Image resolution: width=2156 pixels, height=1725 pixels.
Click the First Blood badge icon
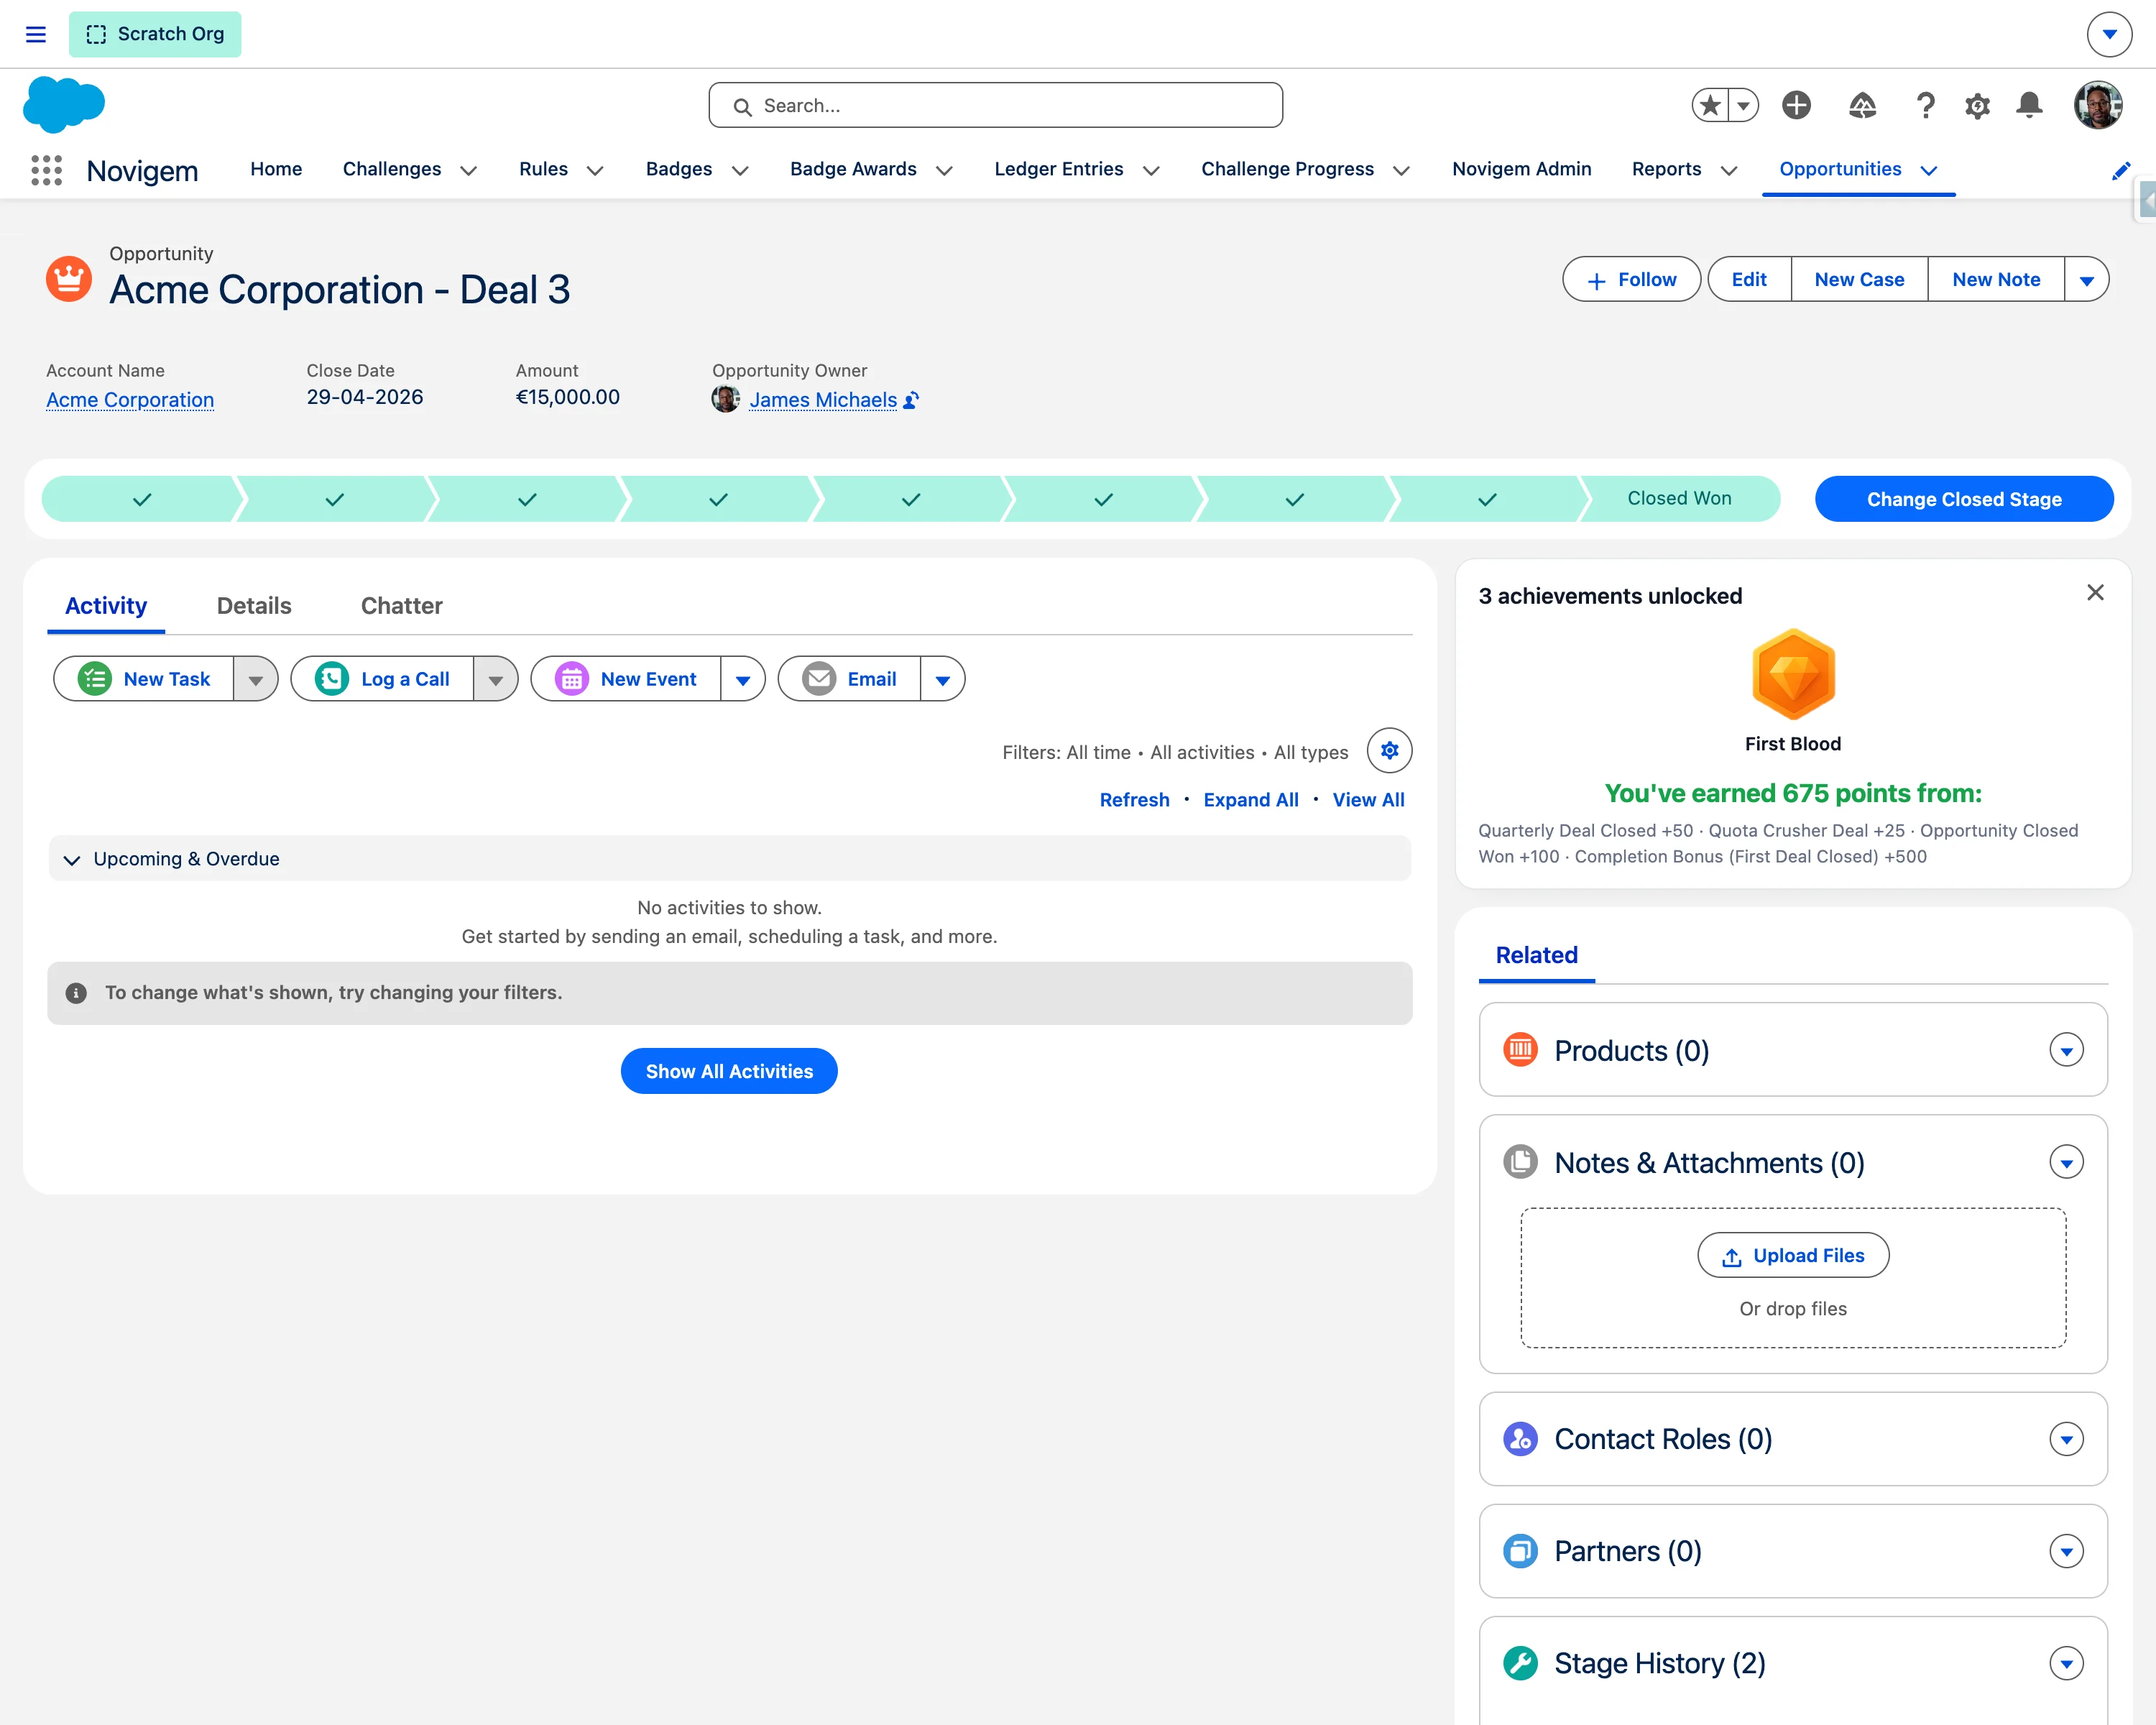pyautogui.click(x=1793, y=674)
